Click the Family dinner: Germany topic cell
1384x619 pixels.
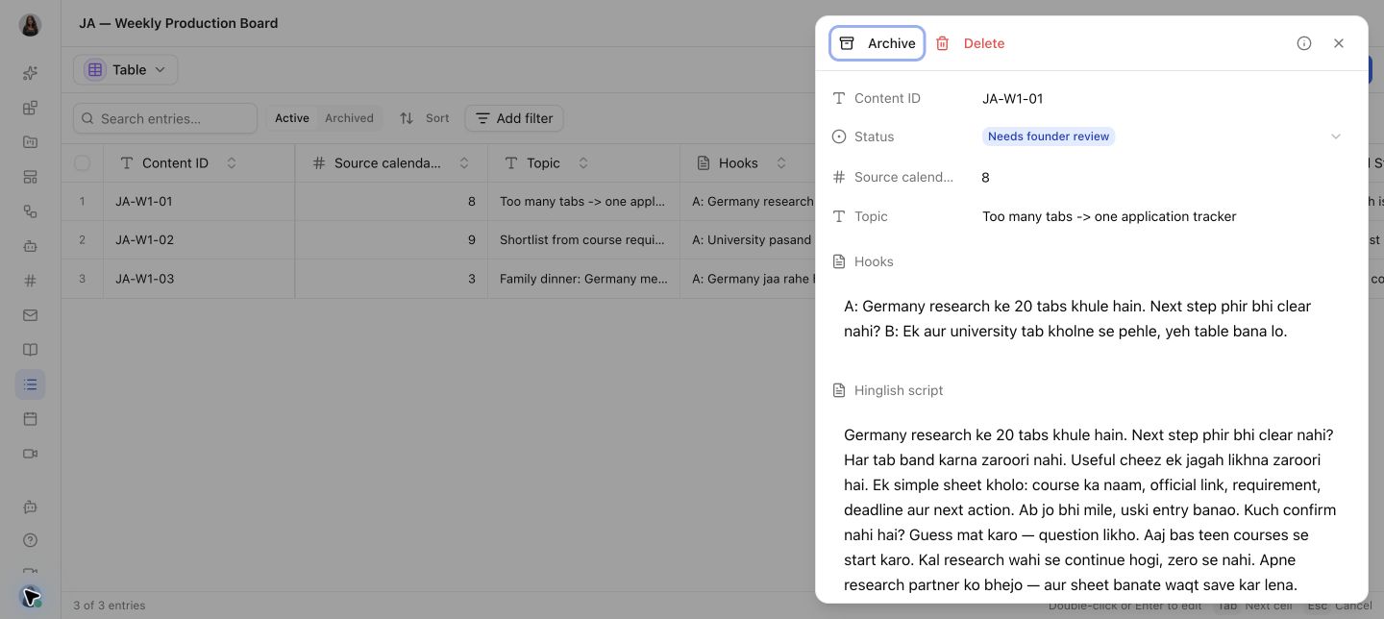coord(583,279)
